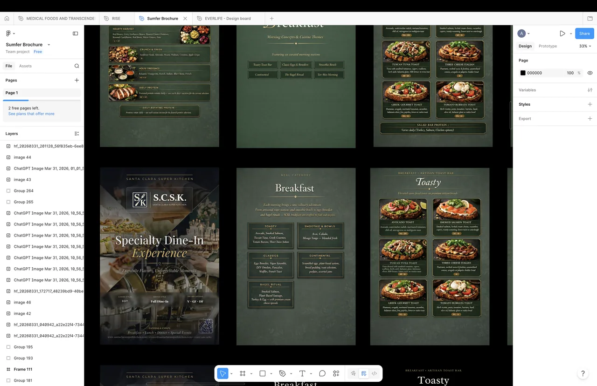Toggle page background visibility eye icon

point(590,73)
